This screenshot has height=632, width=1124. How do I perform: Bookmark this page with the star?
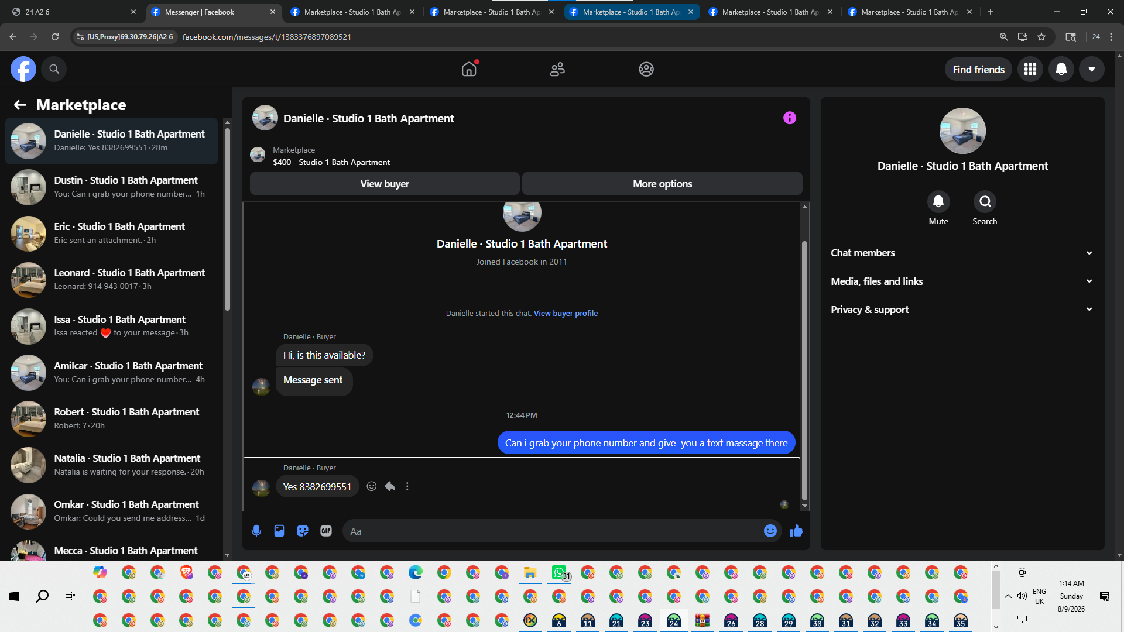pyautogui.click(x=1041, y=37)
